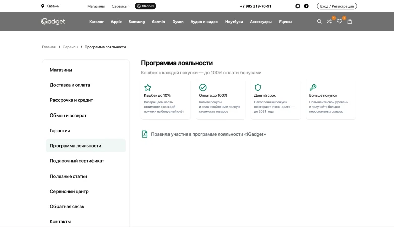Click the Оплата до 100% card title
Image resolution: width=394 pixels, height=227 pixels.
pos(213,95)
